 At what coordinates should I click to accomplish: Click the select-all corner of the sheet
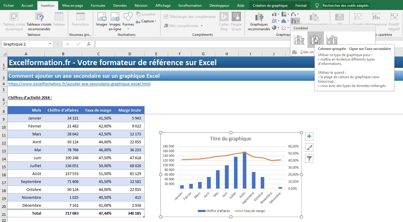tap(4, 54)
